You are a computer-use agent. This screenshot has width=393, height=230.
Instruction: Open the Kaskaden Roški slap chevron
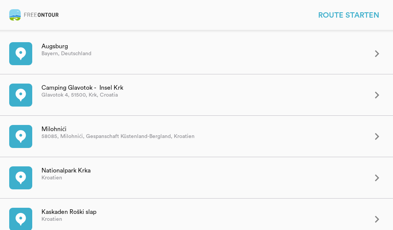pyautogui.click(x=377, y=219)
